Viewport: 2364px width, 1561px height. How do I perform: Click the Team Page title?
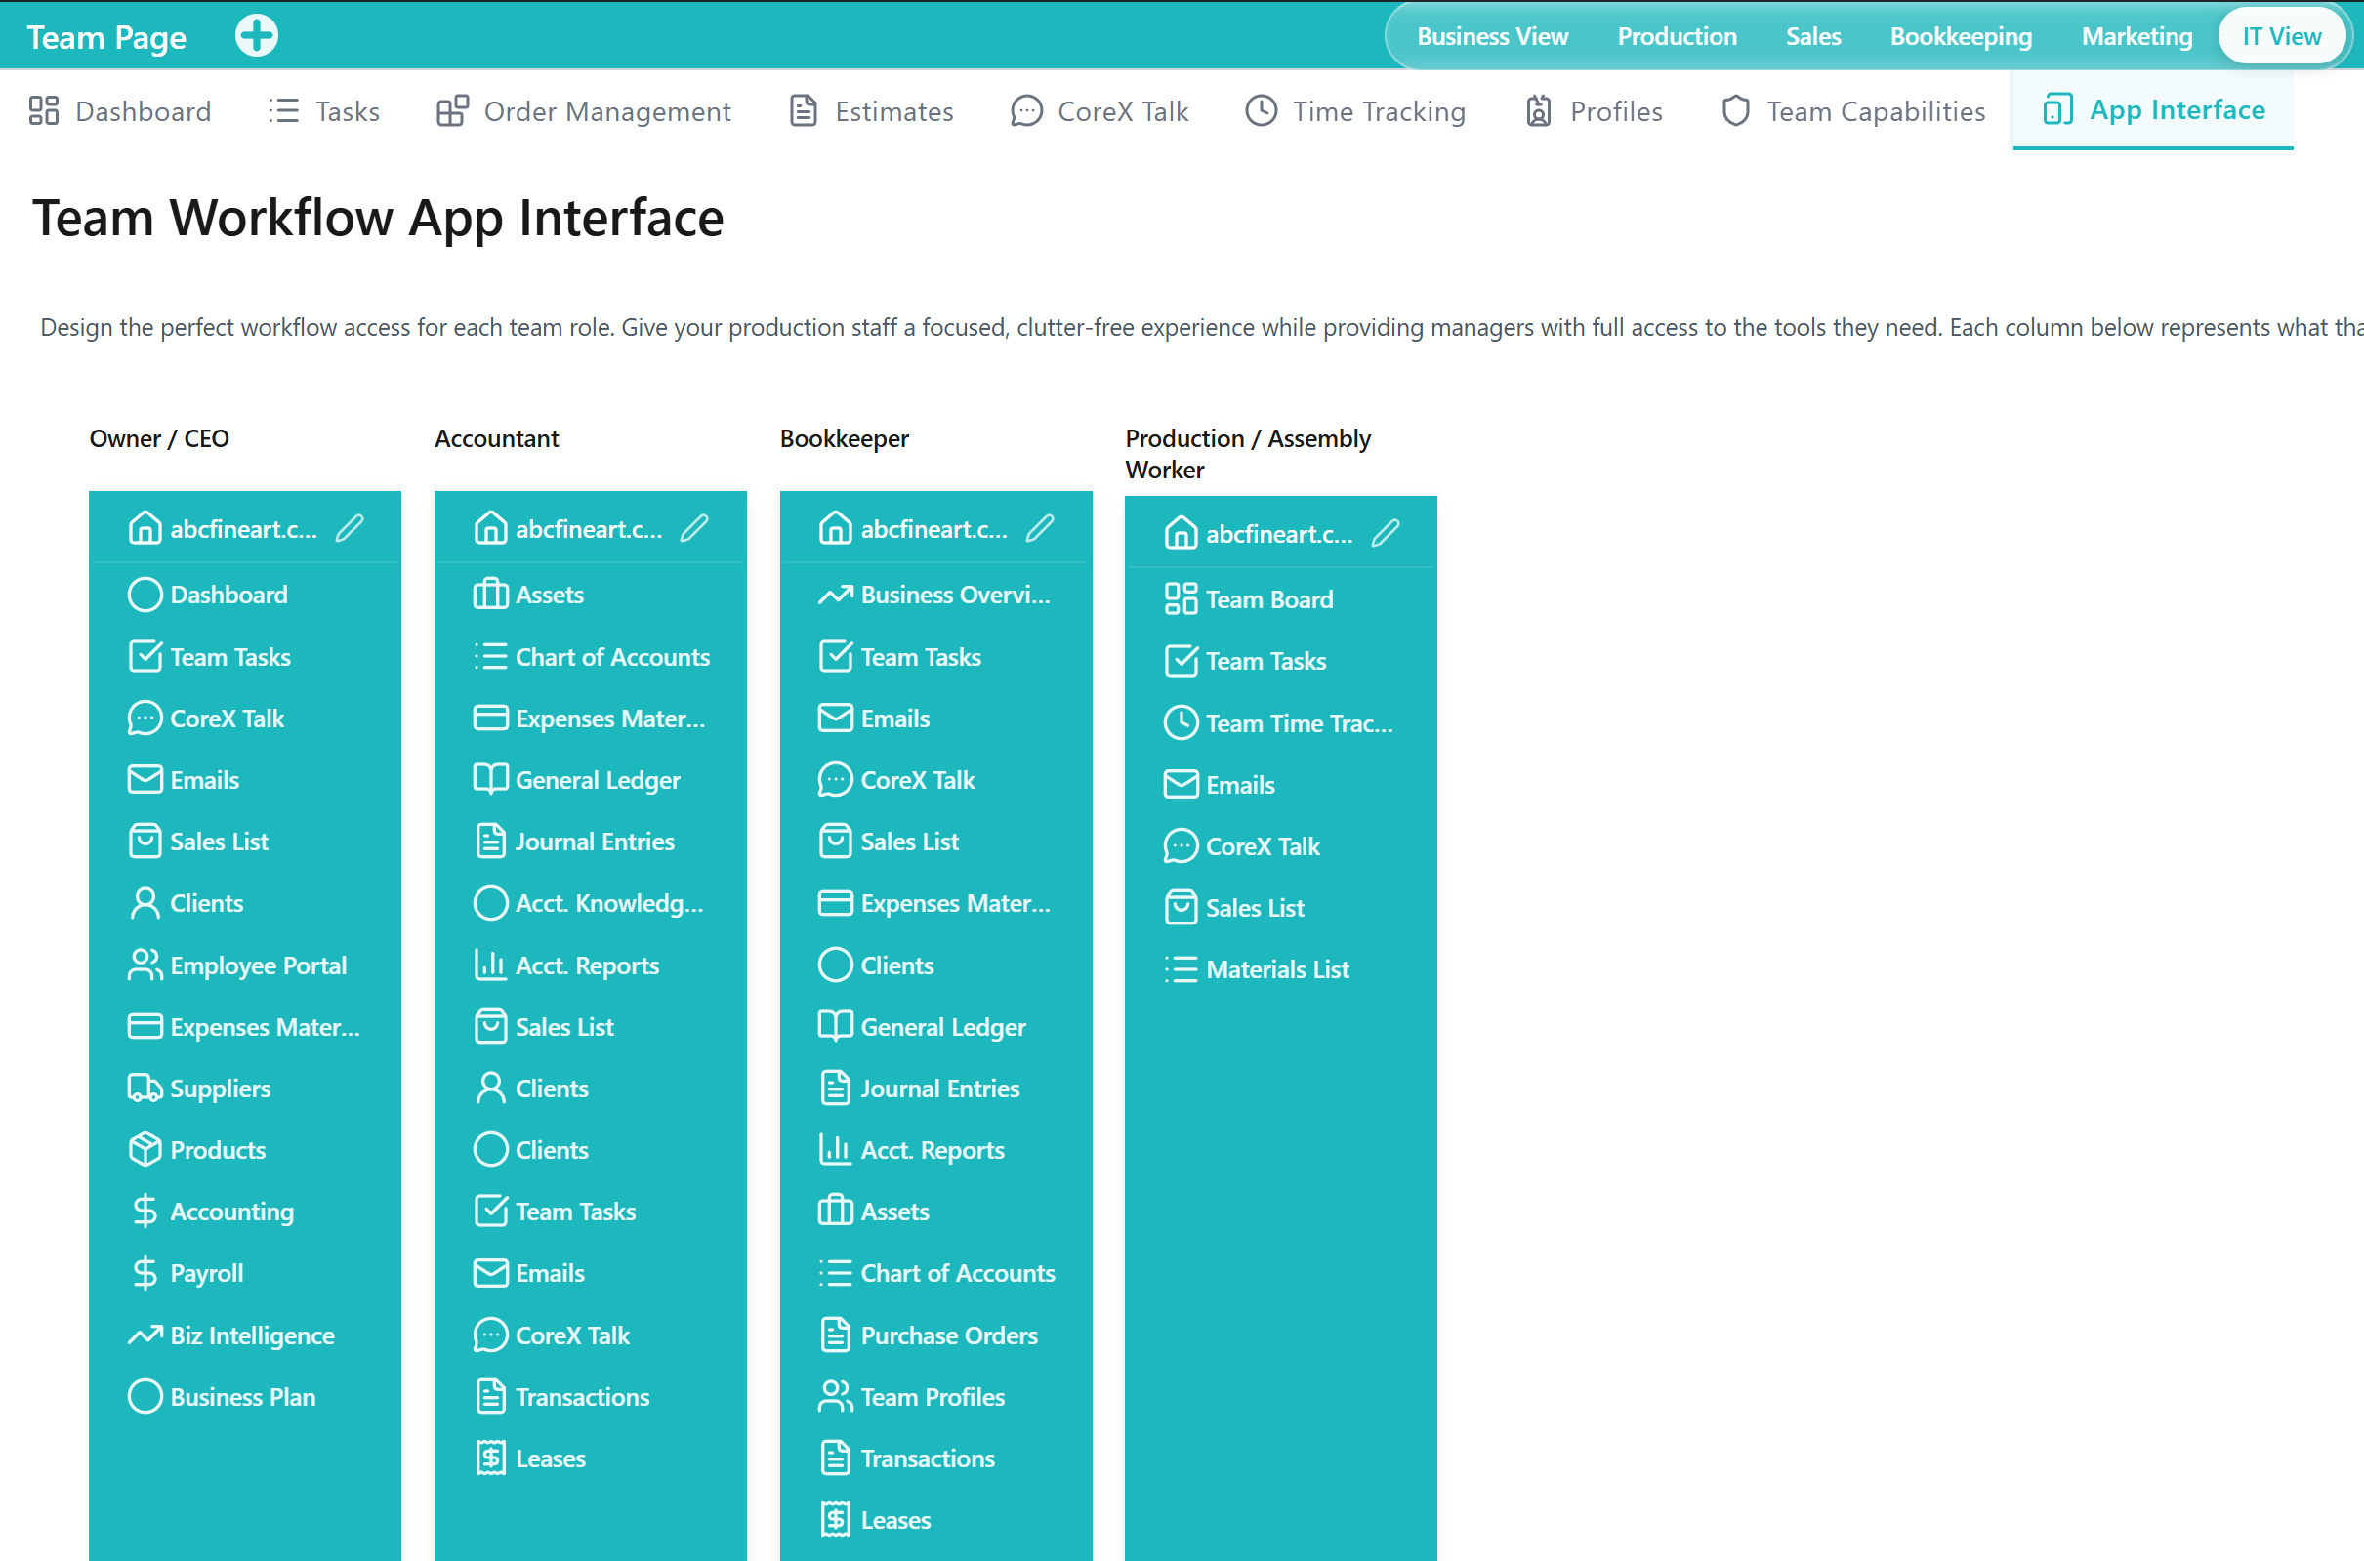[x=106, y=37]
